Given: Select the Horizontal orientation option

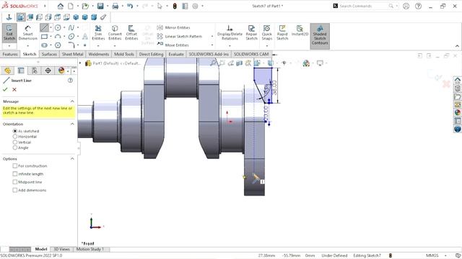Looking at the screenshot, I should [14, 137].
